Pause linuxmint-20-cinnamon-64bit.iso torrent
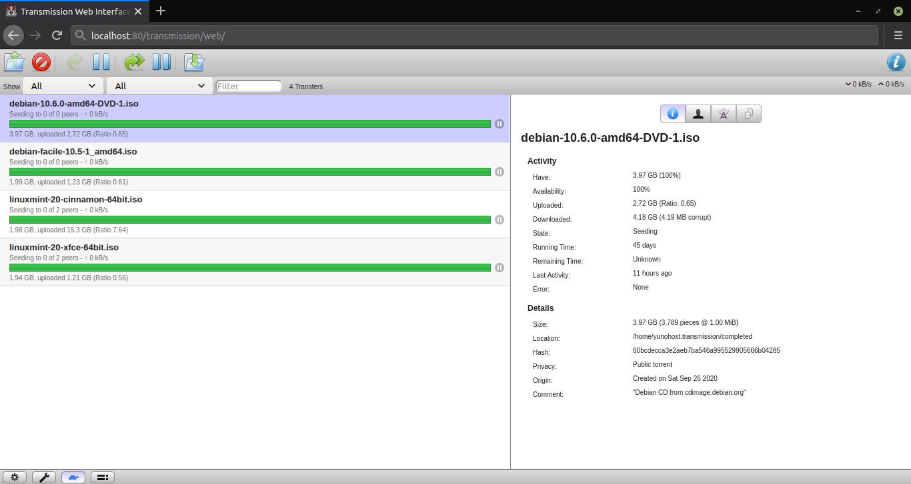This screenshot has width=911, height=484. [499, 220]
